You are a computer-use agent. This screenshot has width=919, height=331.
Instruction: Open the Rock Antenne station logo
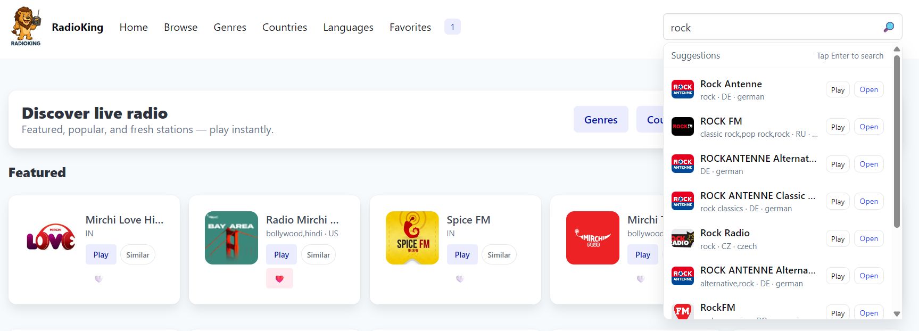coord(682,89)
